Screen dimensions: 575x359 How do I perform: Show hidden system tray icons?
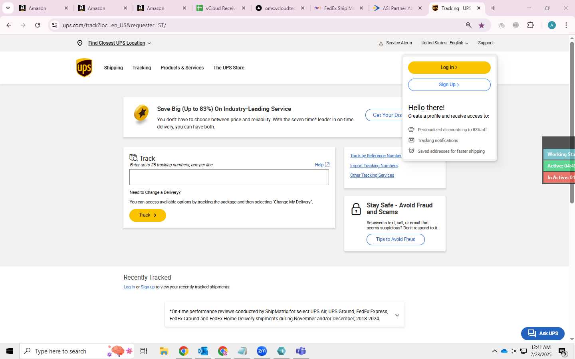[494, 351]
